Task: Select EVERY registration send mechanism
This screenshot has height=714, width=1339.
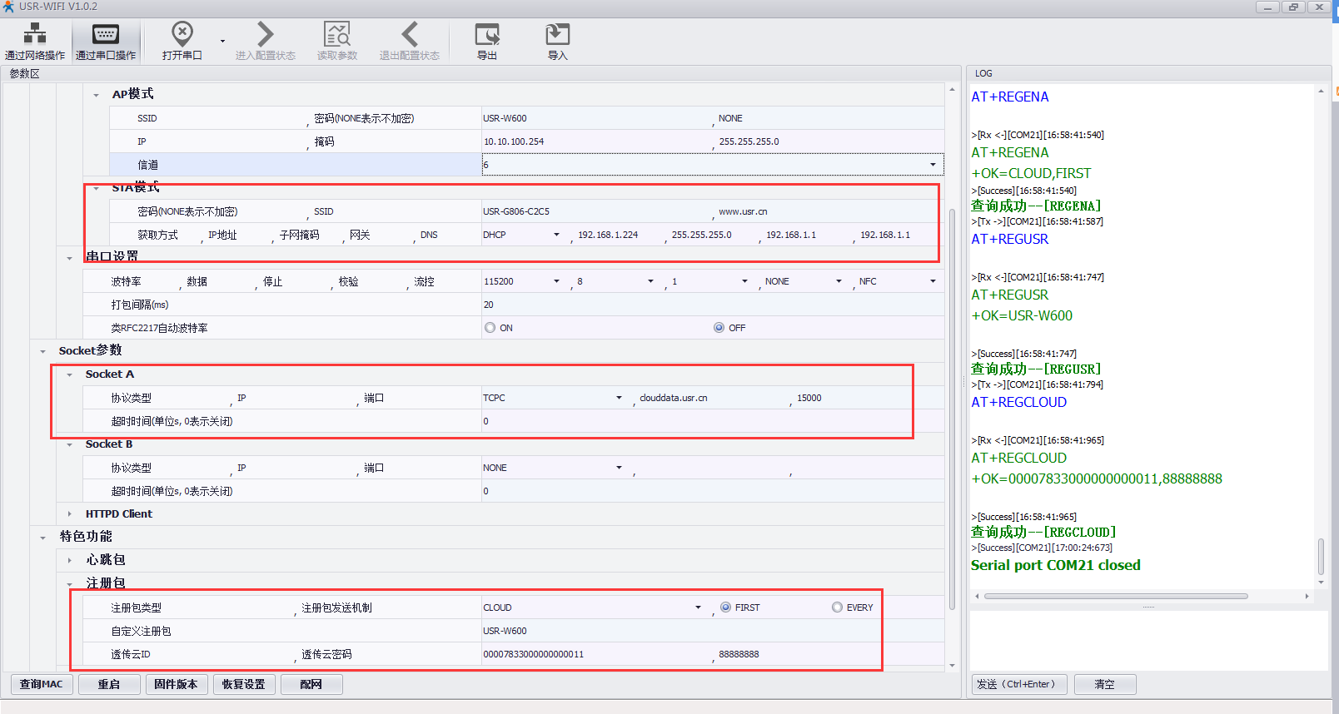Action: pos(837,607)
